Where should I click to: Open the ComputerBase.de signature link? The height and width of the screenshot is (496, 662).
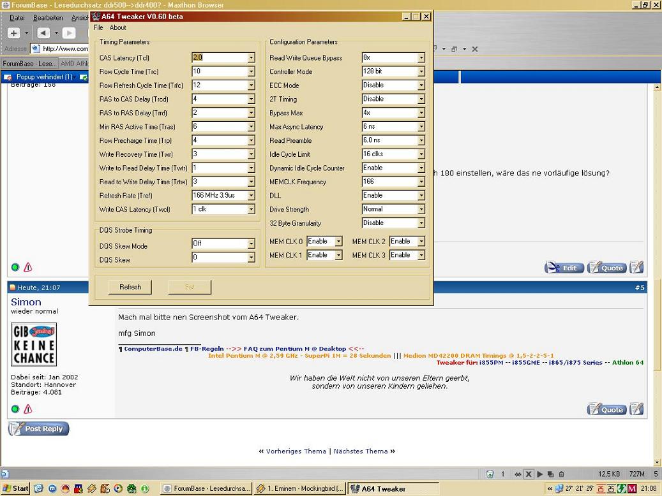[153, 349]
